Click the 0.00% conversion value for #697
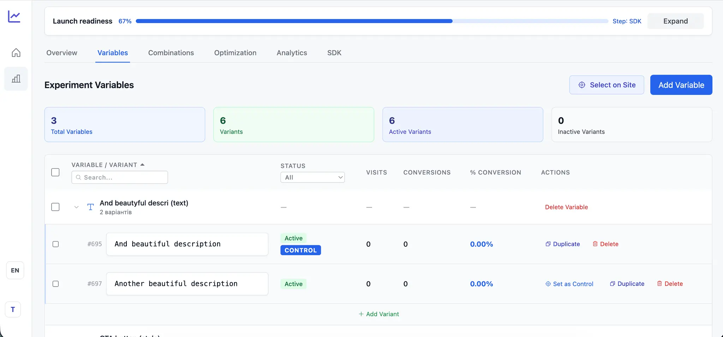The image size is (723, 337). (x=481, y=284)
